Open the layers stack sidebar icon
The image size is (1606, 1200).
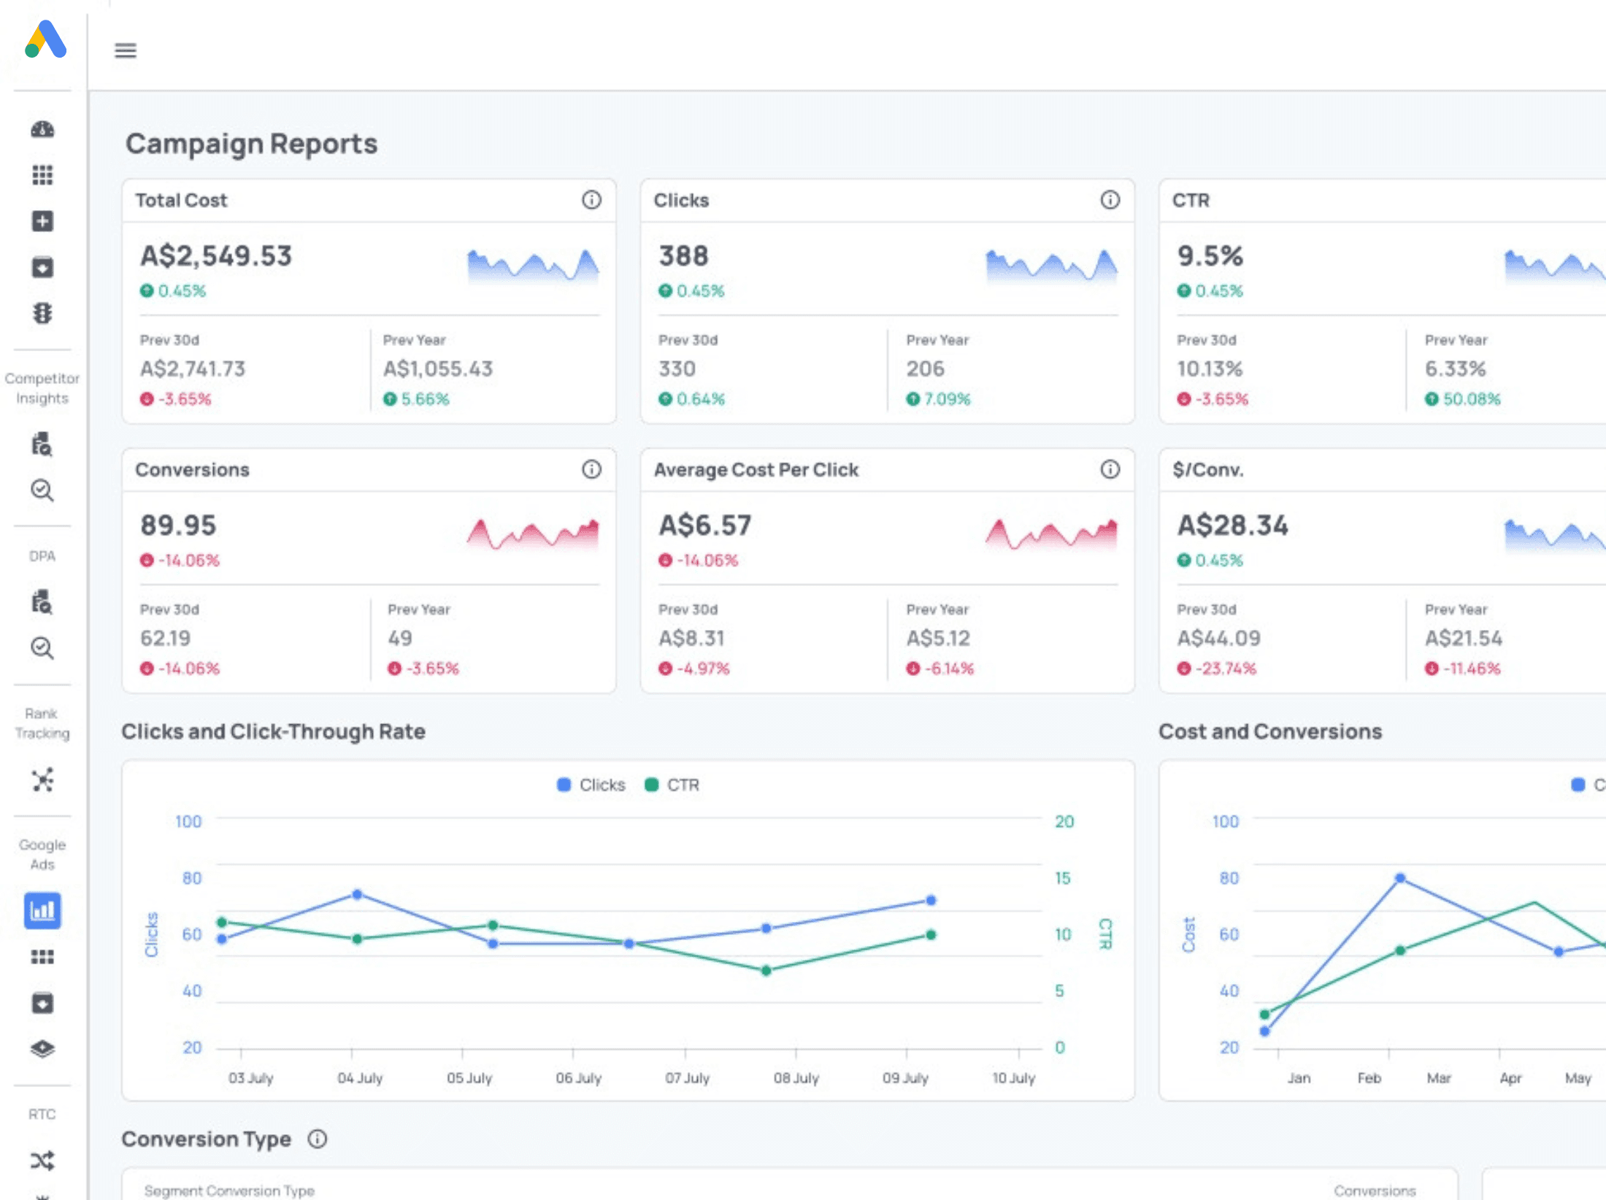coord(42,1049)
